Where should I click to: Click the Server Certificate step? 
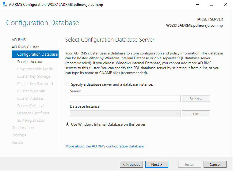(32, 106)
